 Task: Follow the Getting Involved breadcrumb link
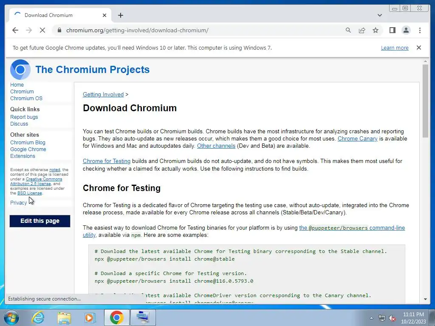tap(103, 95)
